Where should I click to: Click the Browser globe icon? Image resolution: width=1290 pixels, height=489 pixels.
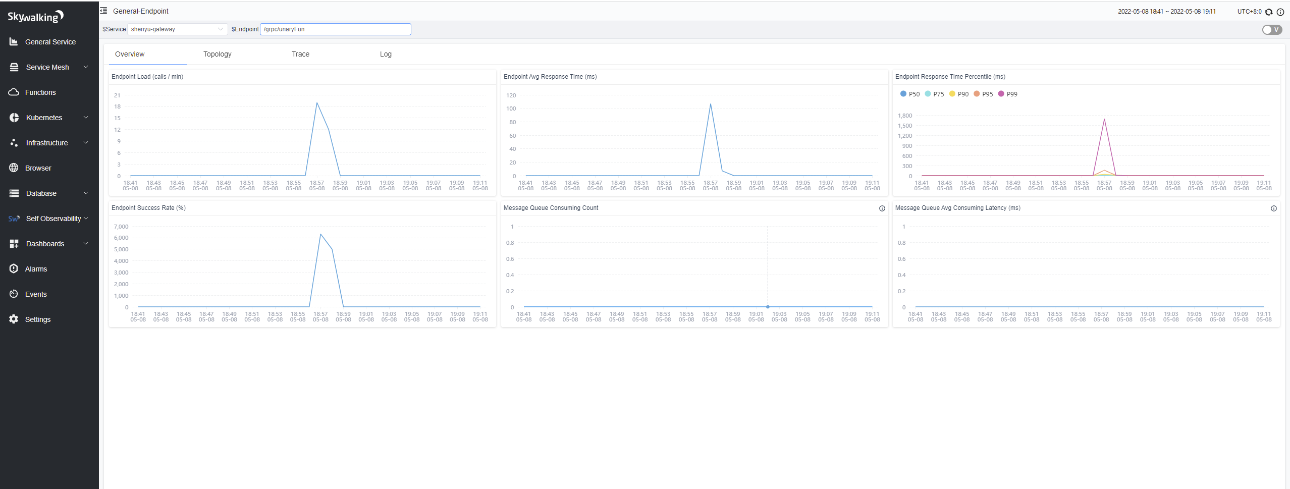tap(14, 168)
